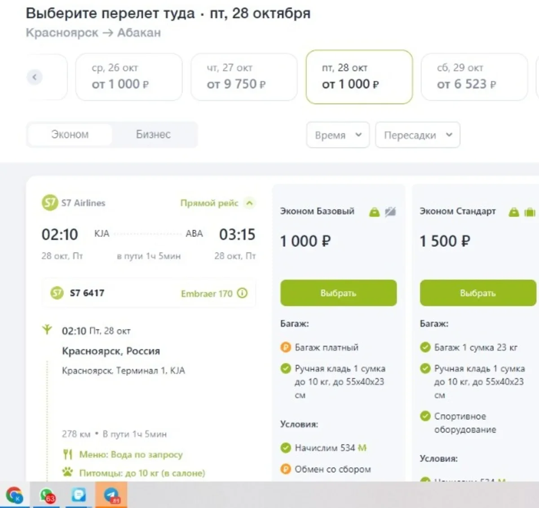Open WhatsApp from the taskbar
Screen dimensions: 539x508
[47, 495]
